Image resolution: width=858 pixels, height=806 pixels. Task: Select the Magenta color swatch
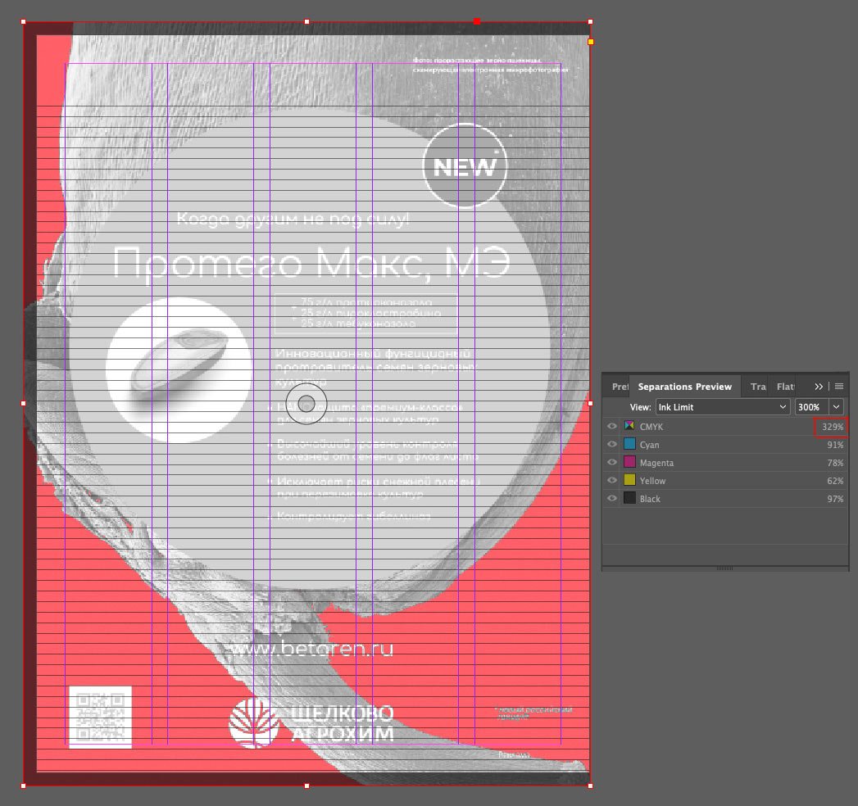(x=630, y=462)
